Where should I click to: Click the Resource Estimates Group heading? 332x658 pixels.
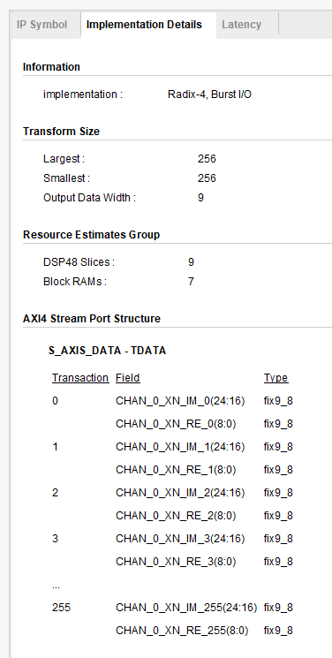[x=91, y=235]
